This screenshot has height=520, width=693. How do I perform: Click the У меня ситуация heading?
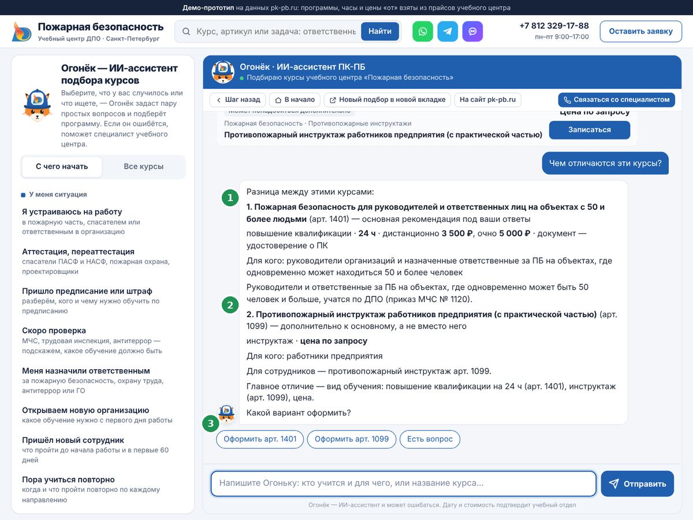pos(58,195)
